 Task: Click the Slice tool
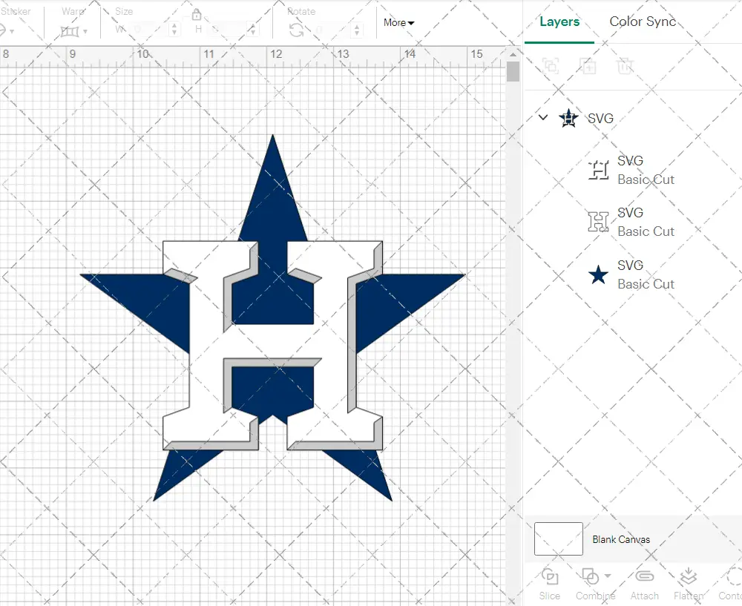549,584
